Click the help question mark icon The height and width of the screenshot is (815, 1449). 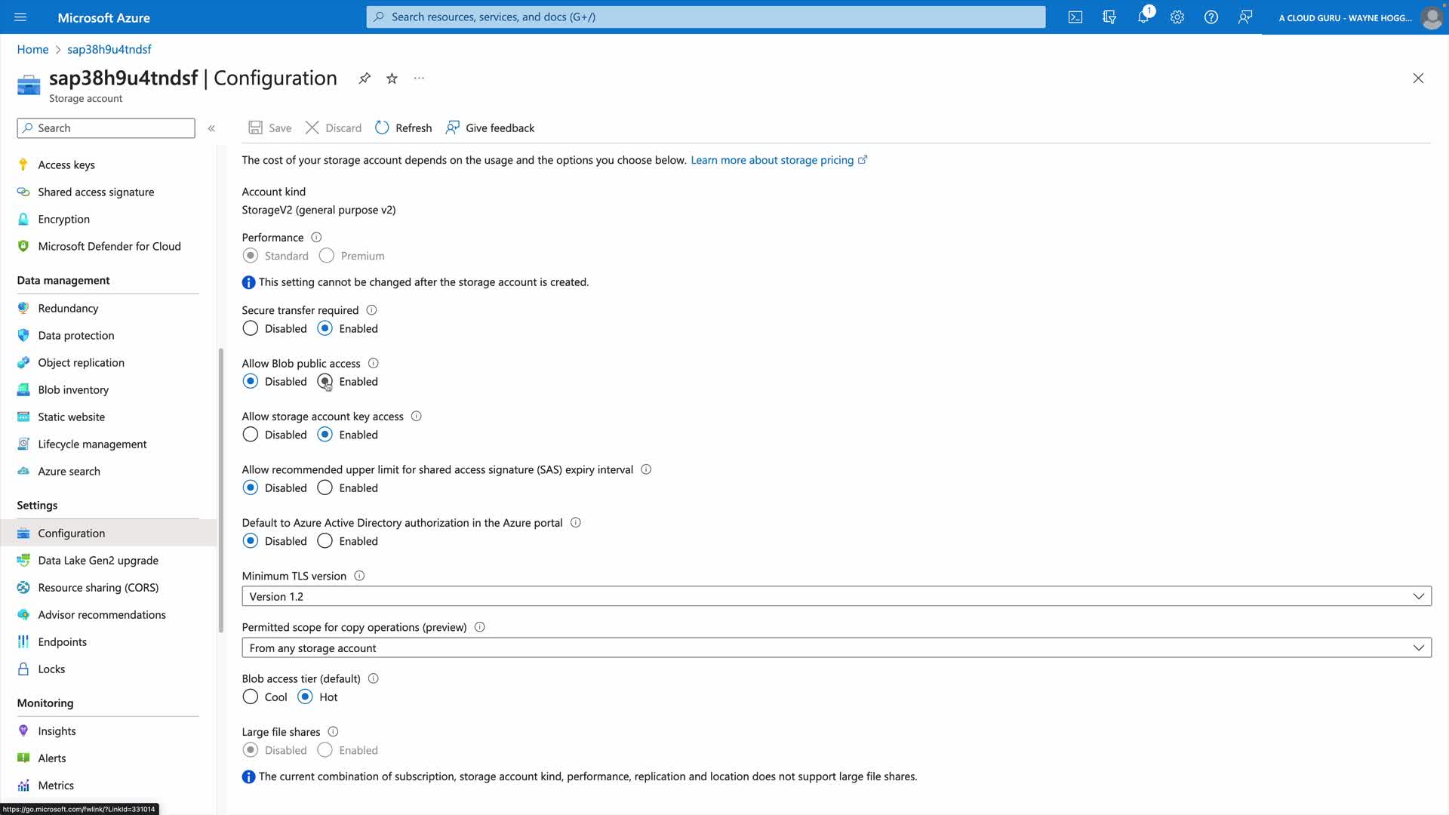pyautogui.click(x=1211, y=17)
